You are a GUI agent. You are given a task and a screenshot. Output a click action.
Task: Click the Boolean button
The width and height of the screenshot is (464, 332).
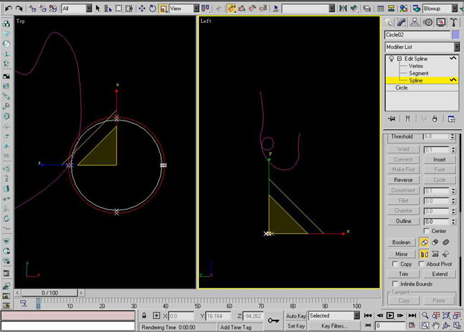401,242
